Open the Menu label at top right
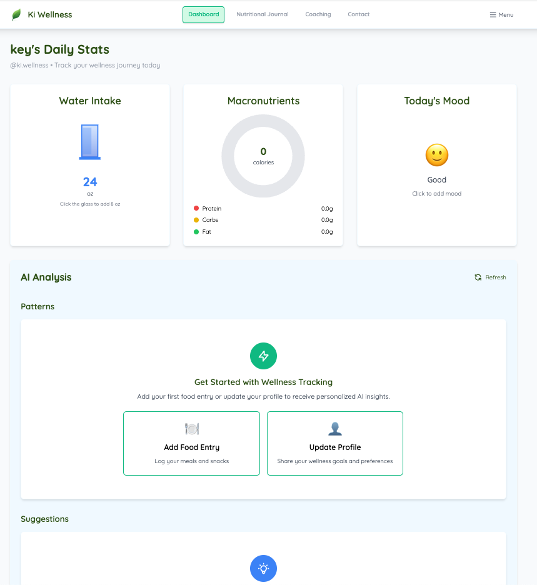The image size is (537, 585). (x=506, y=15)
